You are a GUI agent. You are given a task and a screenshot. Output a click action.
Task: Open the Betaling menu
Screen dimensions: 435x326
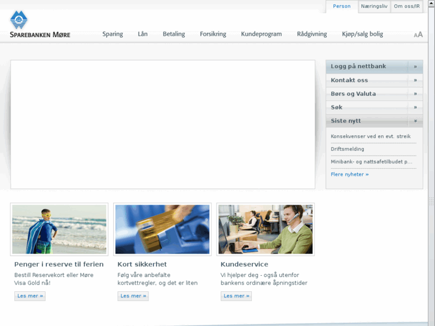174,34
